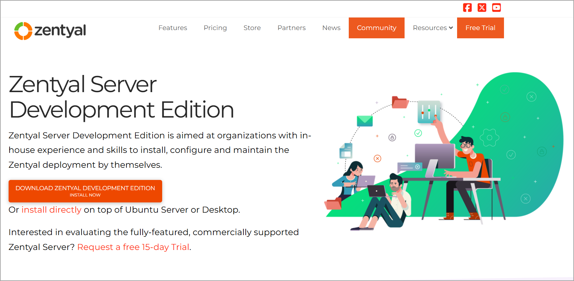Visit the Community page
The width and height of the screenshot is (574, 281).
[377, 28]
